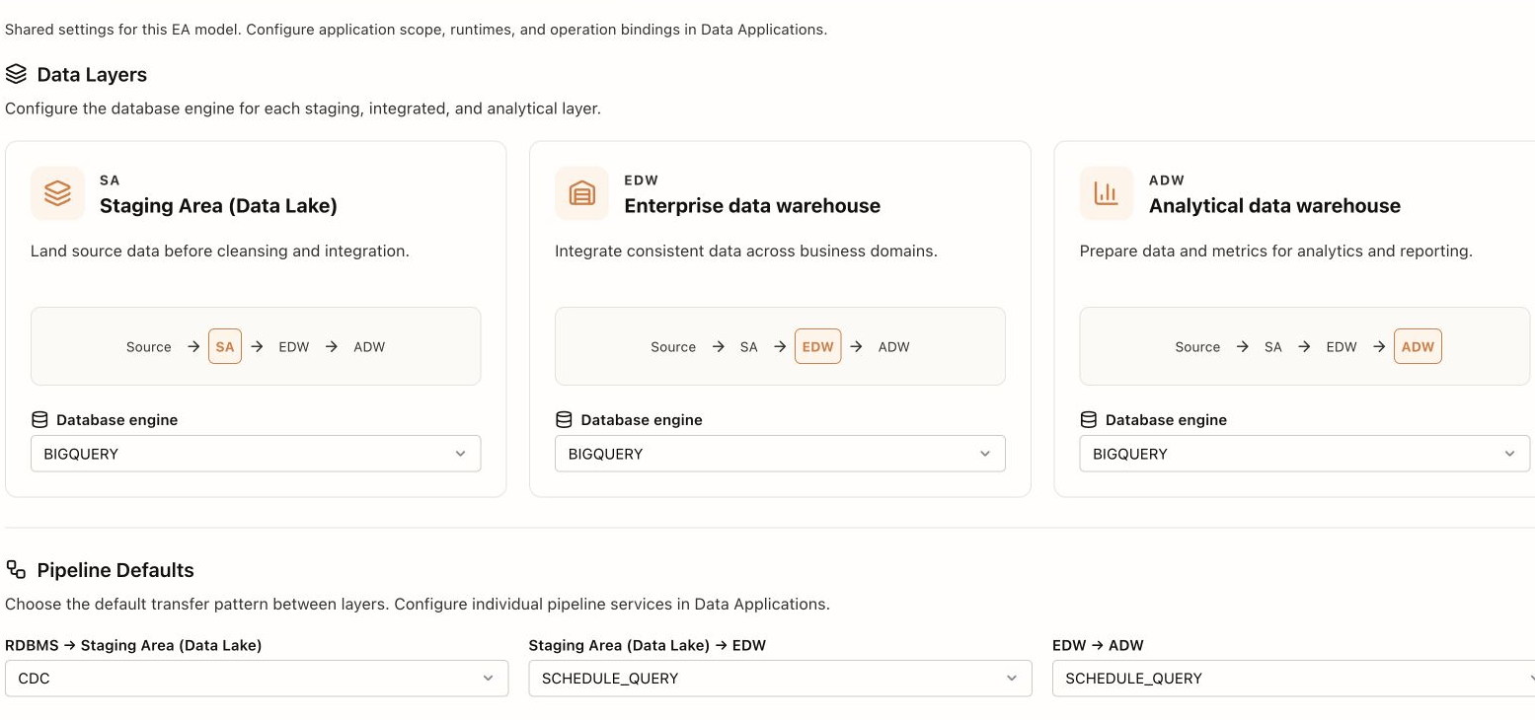The width and height of the screenshot is (1535, 720).
Task: Click the 'Staging Area (Data Lake) → EDW' label
Action: (648, 645)
